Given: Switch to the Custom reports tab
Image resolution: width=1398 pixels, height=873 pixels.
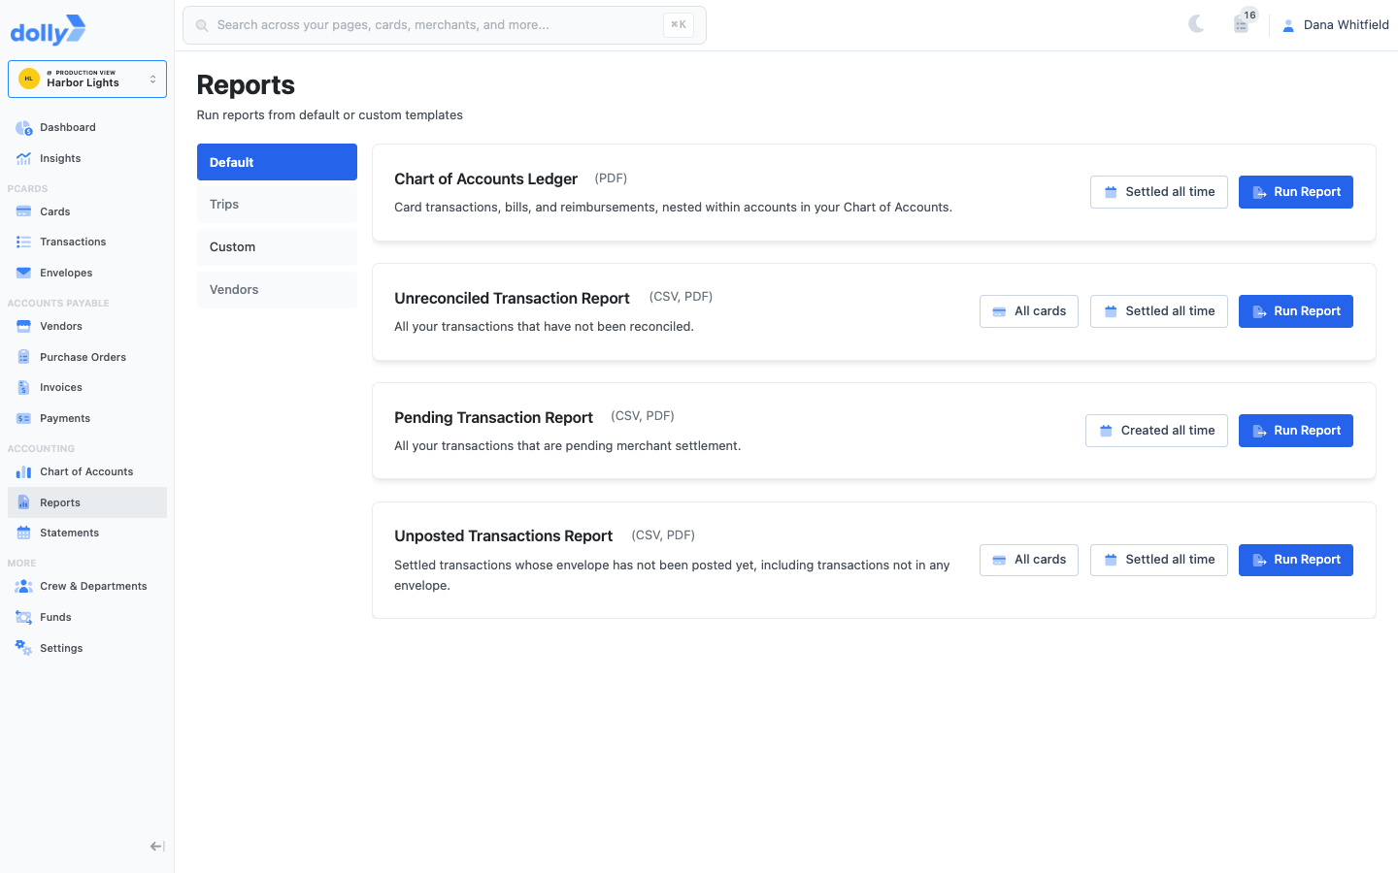Looking at the screenshot, I should point(277,247).
